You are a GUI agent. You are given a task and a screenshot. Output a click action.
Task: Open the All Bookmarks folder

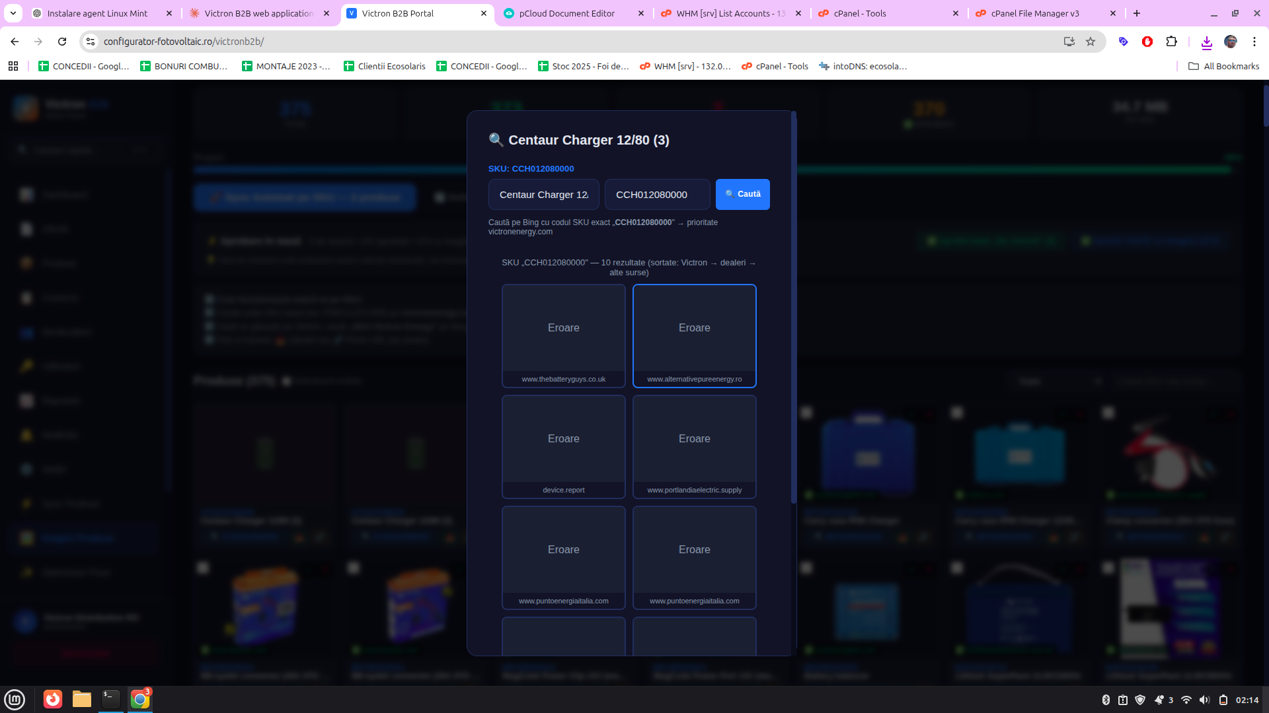coord(1223,66)
